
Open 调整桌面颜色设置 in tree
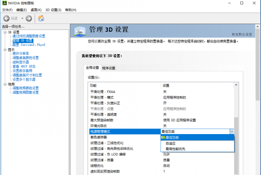[x=25, y=58]
